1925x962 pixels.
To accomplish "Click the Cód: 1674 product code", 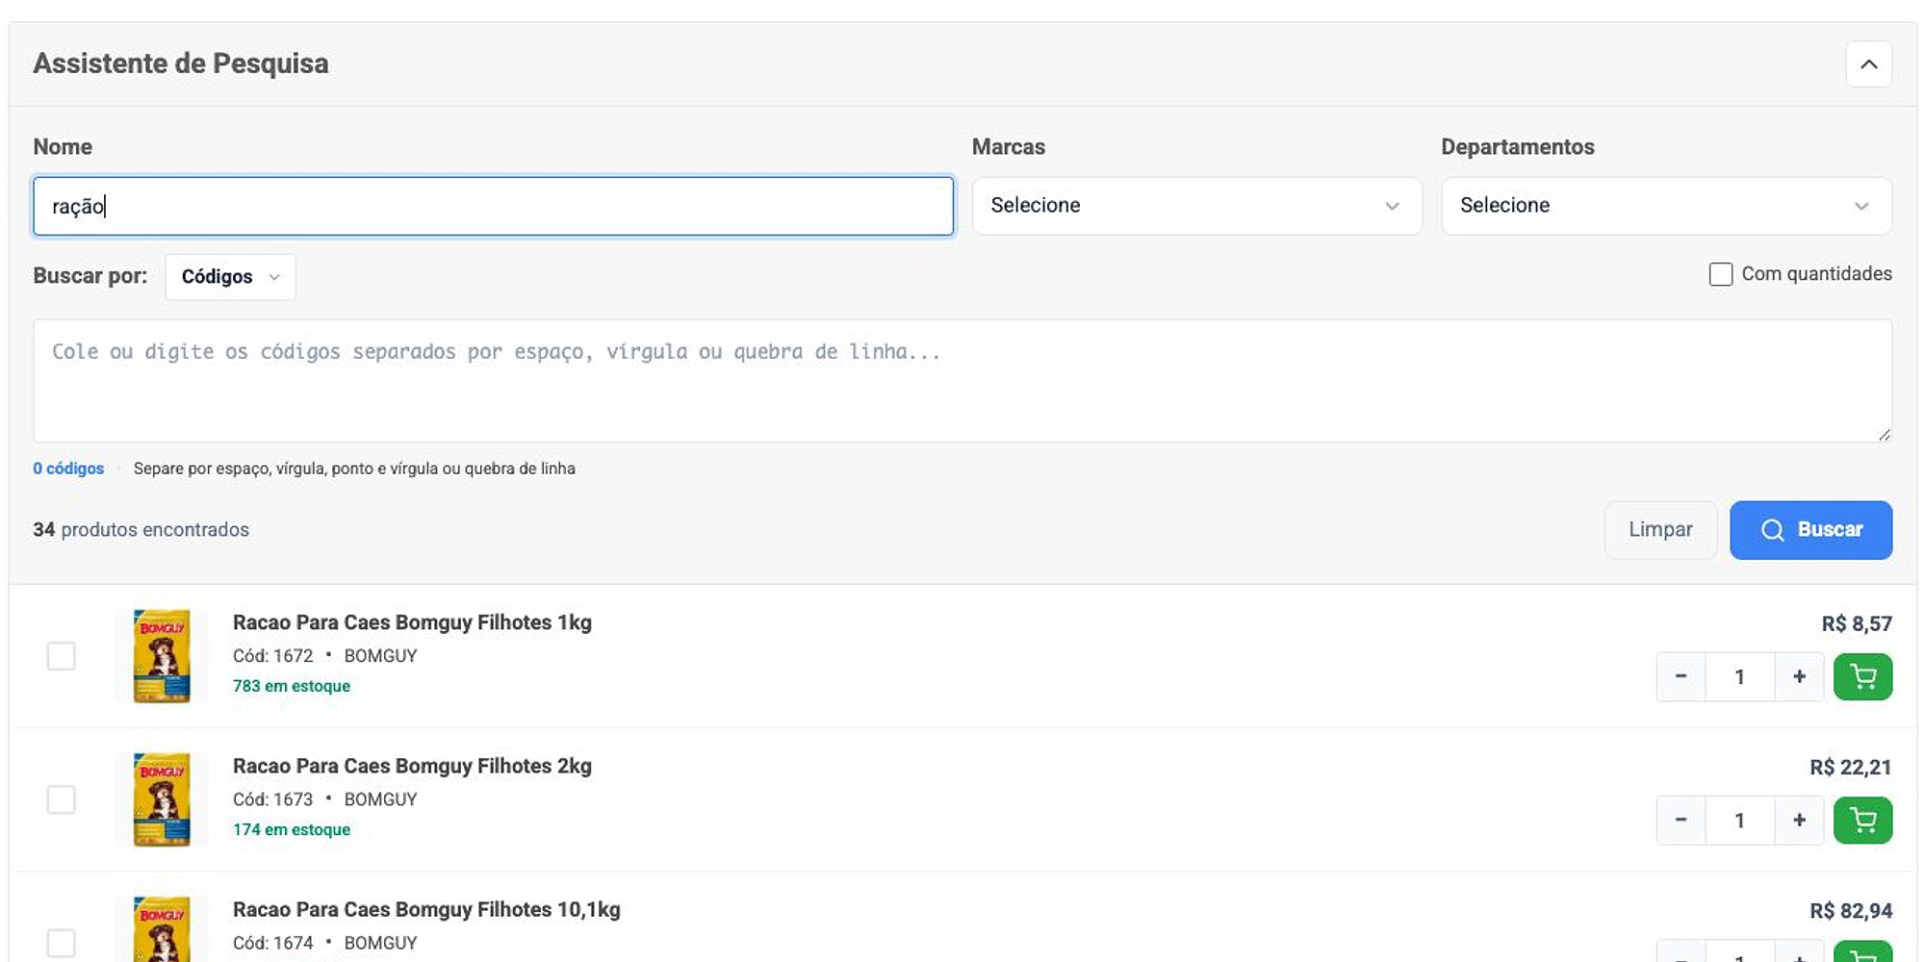I will coord(273,943).
